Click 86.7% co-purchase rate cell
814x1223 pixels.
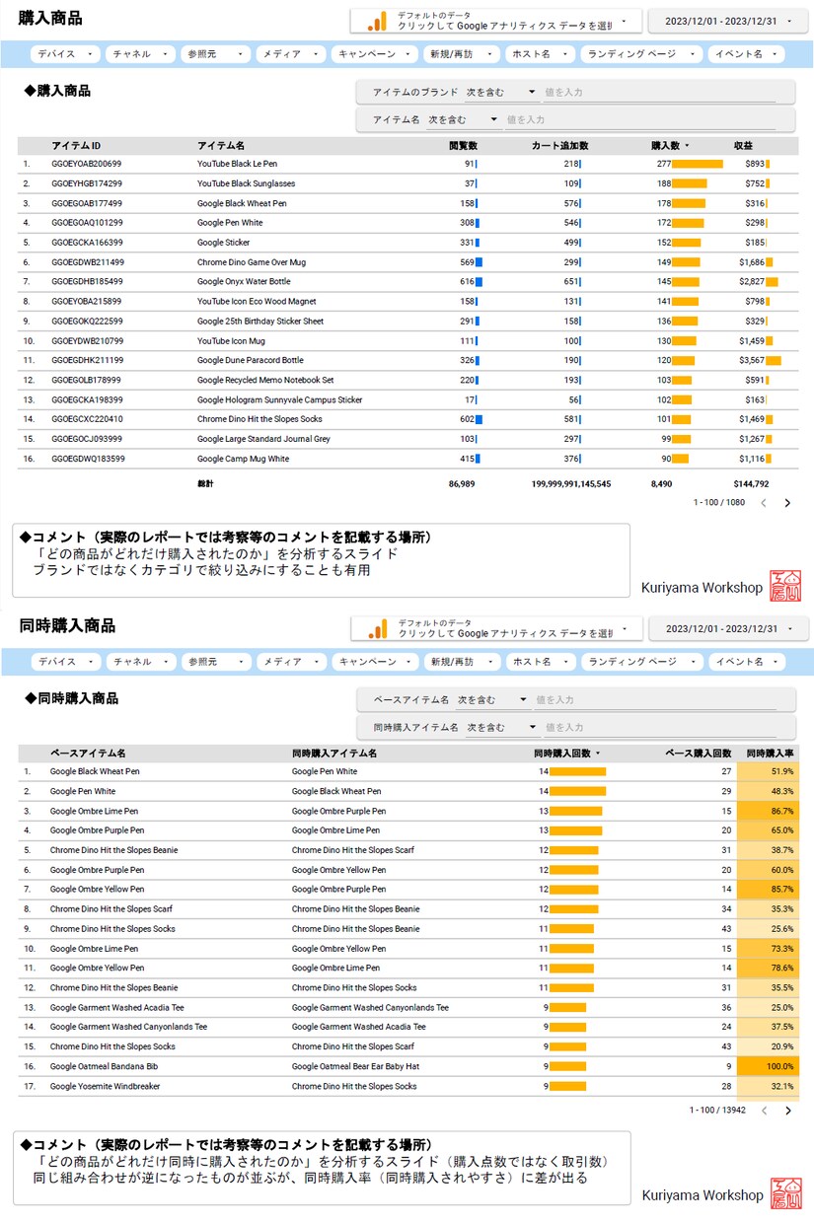pyautogui.click(x=770, y=811)
